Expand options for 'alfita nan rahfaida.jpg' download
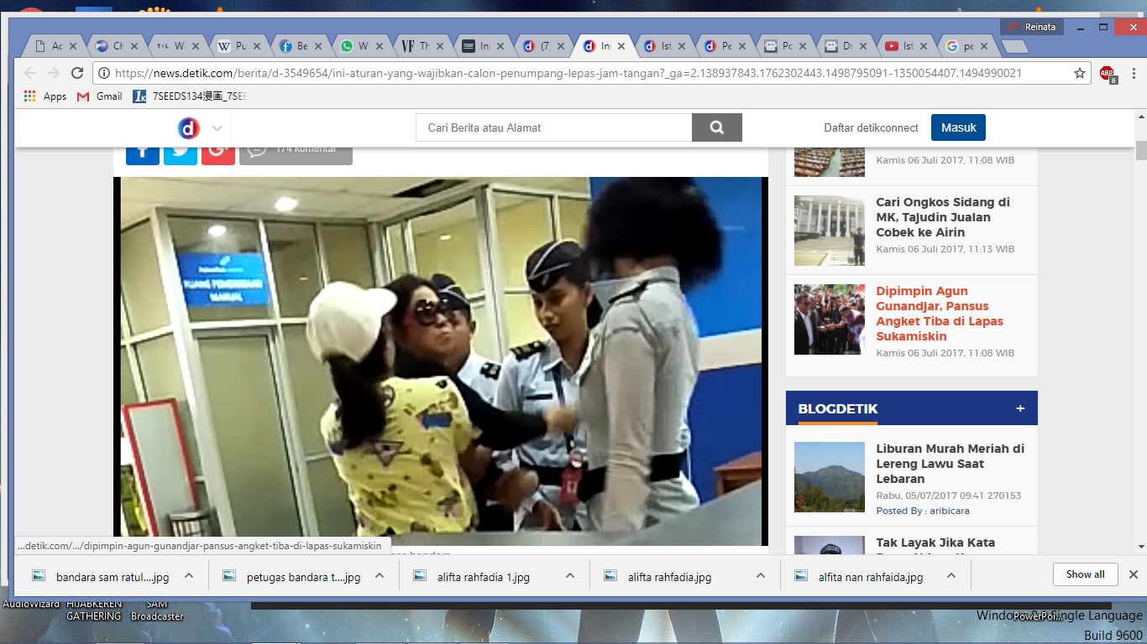Screen dimensions: 1147x644 [x=951, y=575]
